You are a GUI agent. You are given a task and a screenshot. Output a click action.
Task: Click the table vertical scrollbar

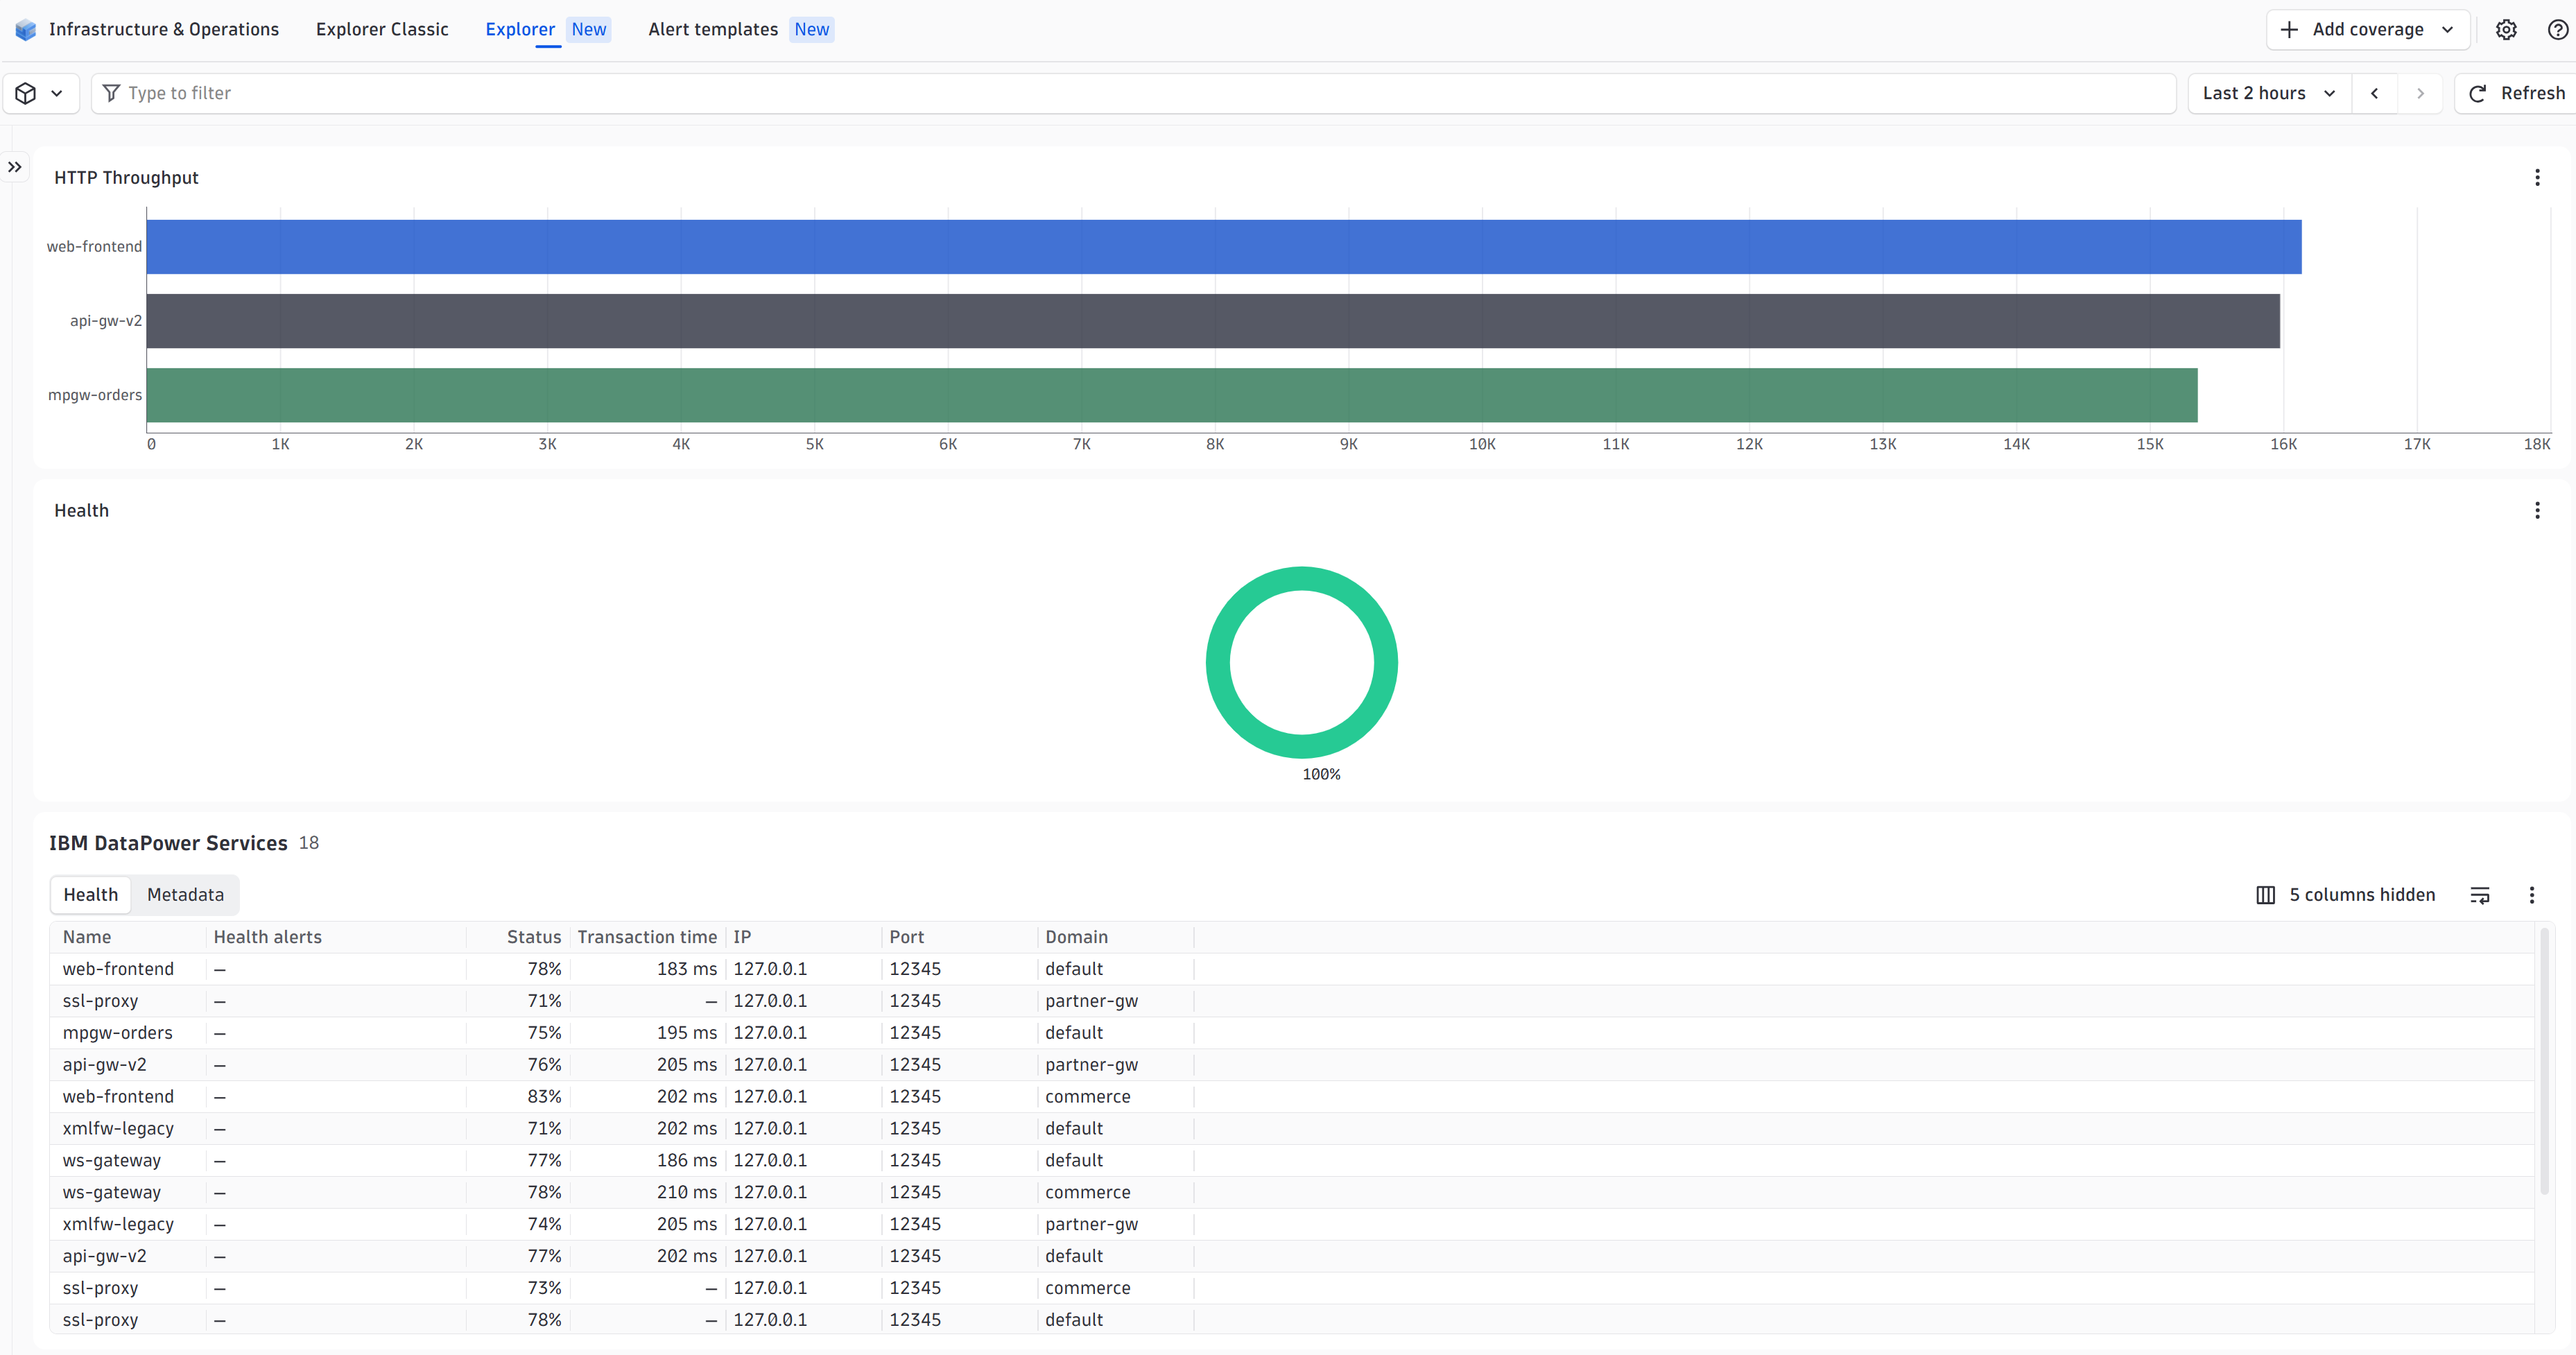tap(2544, 1060)
